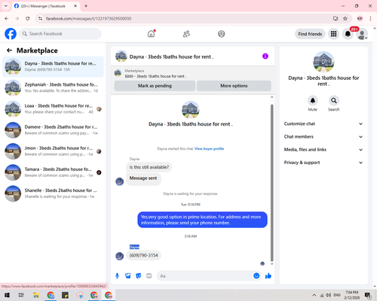
Task: Open Jmon conversation in list
Action: [53, 151]
